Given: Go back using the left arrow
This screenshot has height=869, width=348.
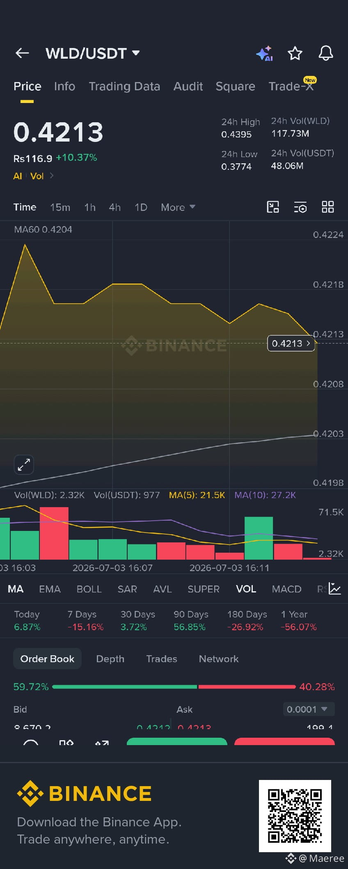Looking at the screenshot, I should click(x=22, y=53).
